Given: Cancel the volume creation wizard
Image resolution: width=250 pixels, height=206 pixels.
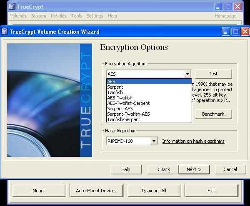Looking at the screenshot, I should [x=230, y=169].
